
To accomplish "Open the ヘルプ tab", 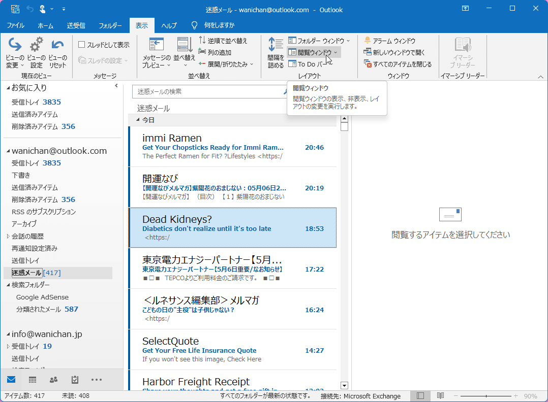I will [x=169, y=25].
